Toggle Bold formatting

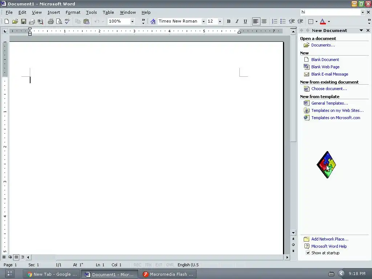click(x=229, y=21)
